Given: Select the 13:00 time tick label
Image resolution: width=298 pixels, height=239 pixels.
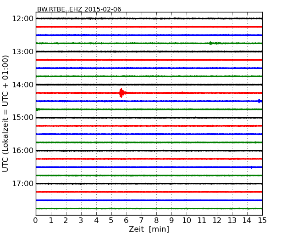Looking at the screenshot, I should click(22, 51).
